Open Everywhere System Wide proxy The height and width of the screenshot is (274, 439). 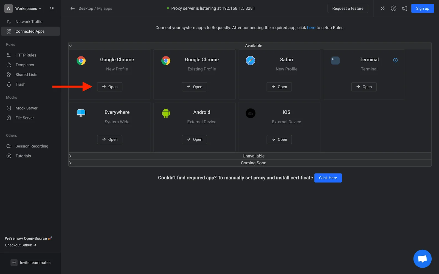point(110,139)
